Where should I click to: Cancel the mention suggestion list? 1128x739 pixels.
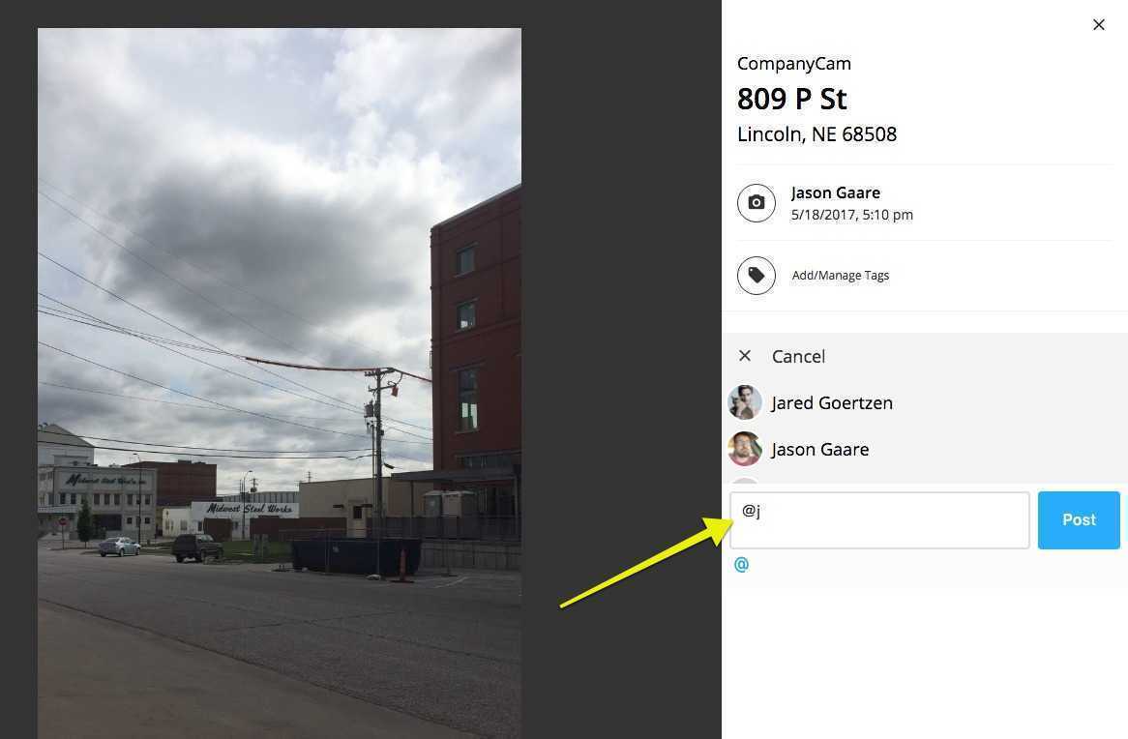click(x=798, y=356)
